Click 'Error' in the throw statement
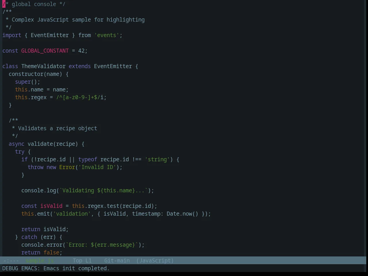368x276 pixels. pos(67,167)
